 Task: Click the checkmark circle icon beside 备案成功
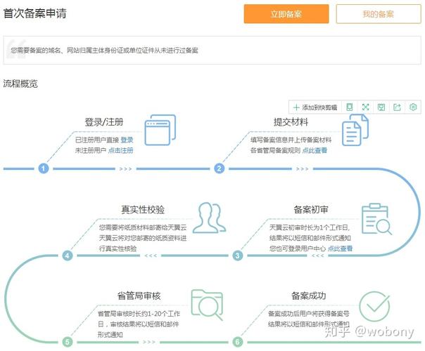coord(374,306)
